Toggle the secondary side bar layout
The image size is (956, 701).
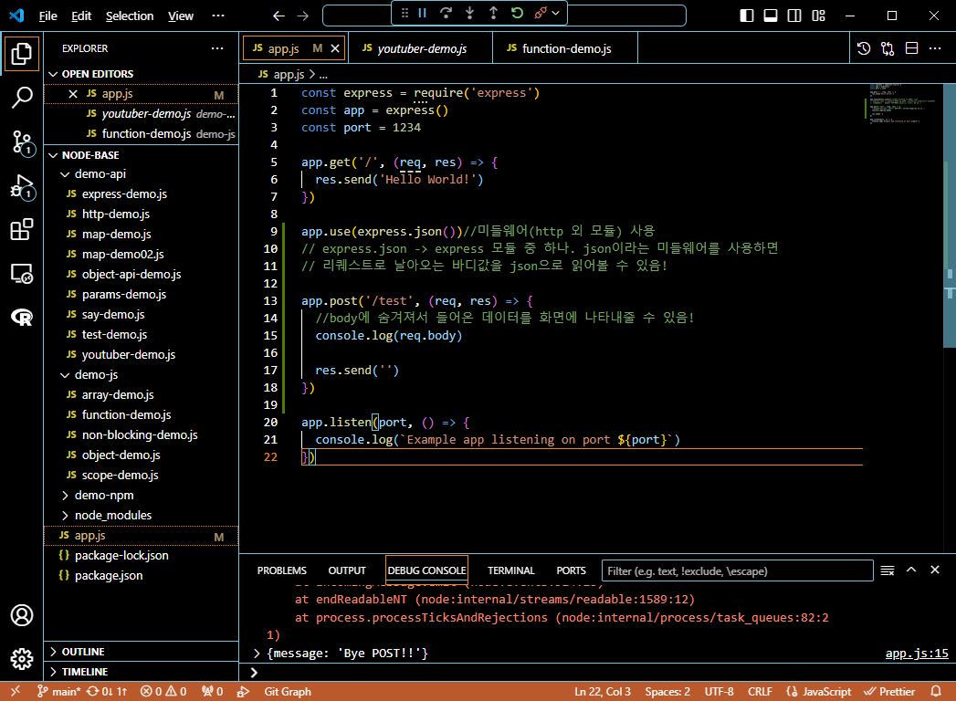click(x=794, y=16)
